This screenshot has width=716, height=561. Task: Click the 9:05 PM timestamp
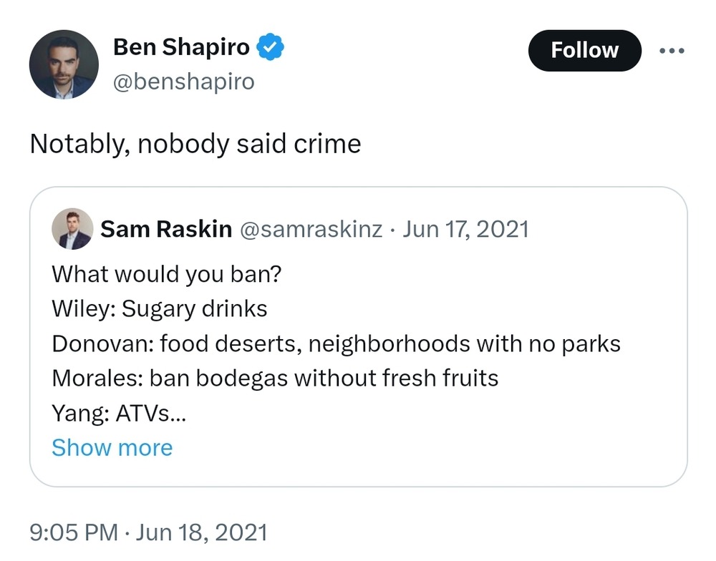point(74,532)
